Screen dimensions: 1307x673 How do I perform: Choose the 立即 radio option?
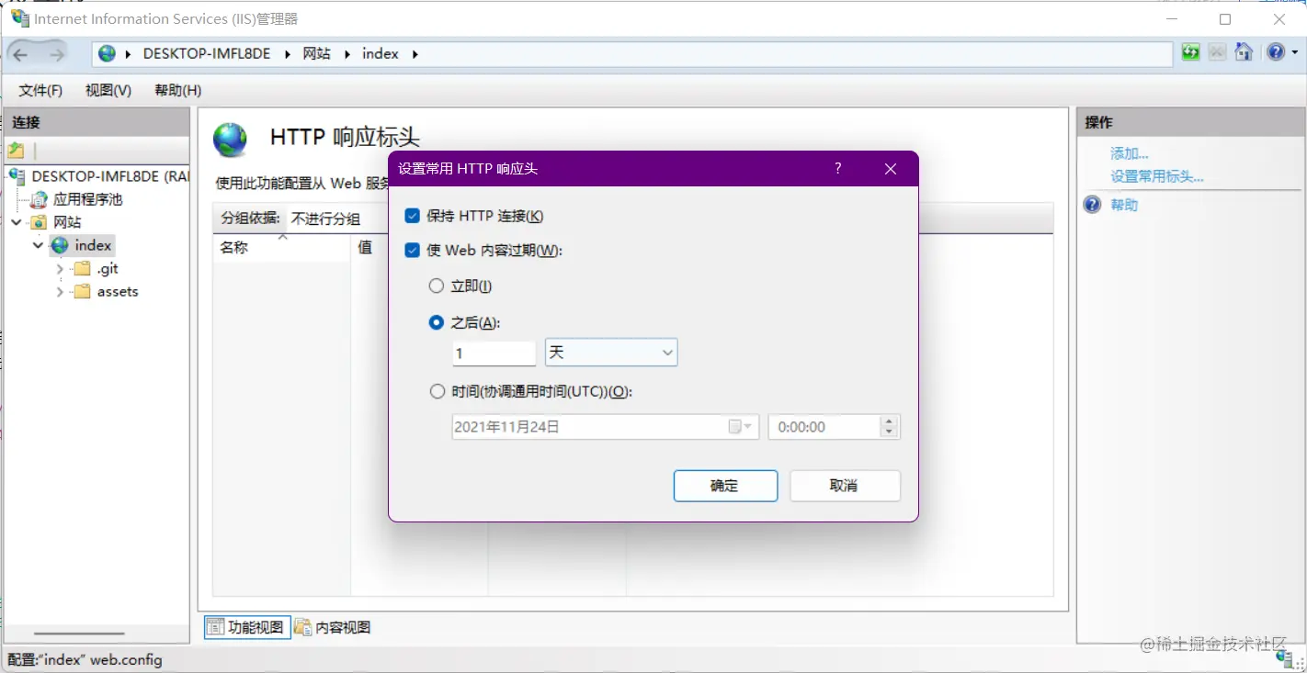(x=437, y=286)
